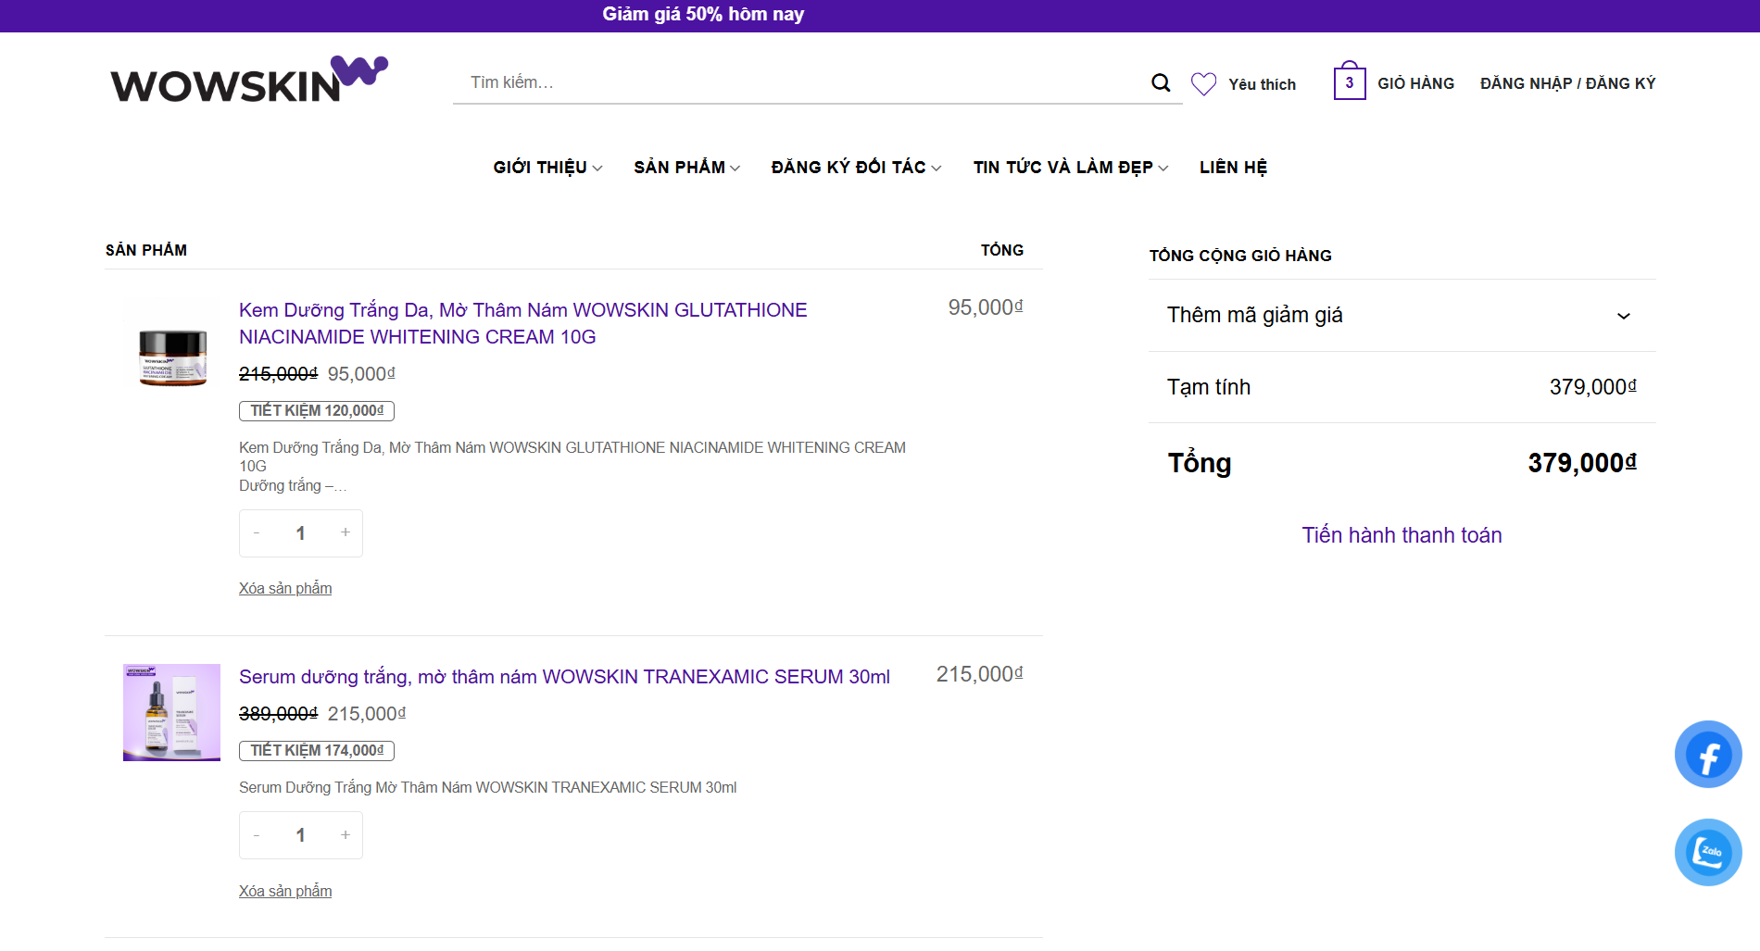Open Facebook chat floating button
This screenshot has width=1760, height=951.
(1707, 755)
